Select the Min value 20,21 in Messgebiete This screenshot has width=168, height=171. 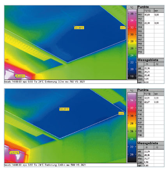[x=147, y=72]
